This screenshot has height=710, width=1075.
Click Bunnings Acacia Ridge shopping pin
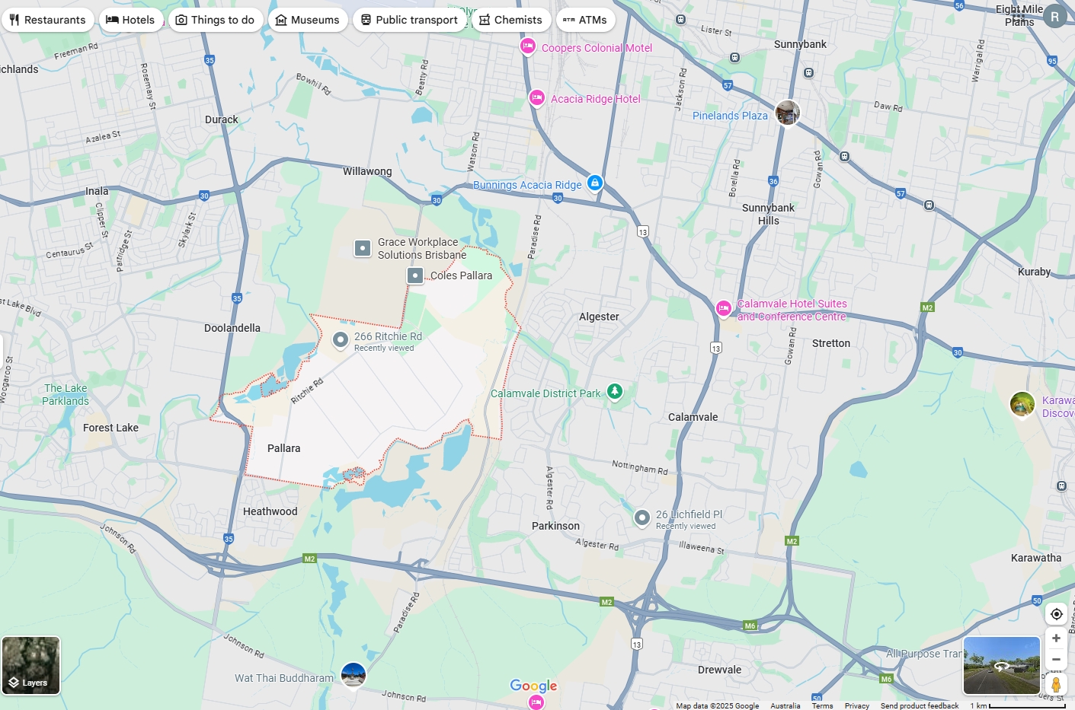[595, 183]
